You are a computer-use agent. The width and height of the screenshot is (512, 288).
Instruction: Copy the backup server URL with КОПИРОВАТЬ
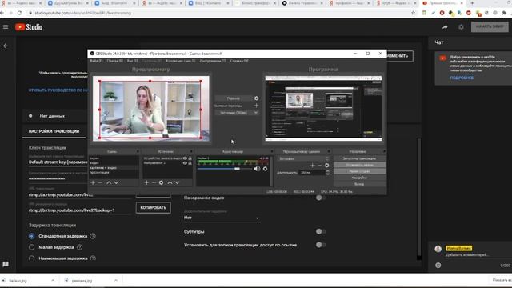tap(153, 208)
